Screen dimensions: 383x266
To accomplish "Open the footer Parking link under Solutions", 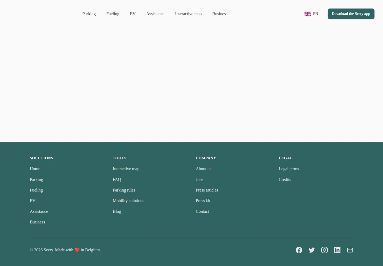I will tap(36, 180).
